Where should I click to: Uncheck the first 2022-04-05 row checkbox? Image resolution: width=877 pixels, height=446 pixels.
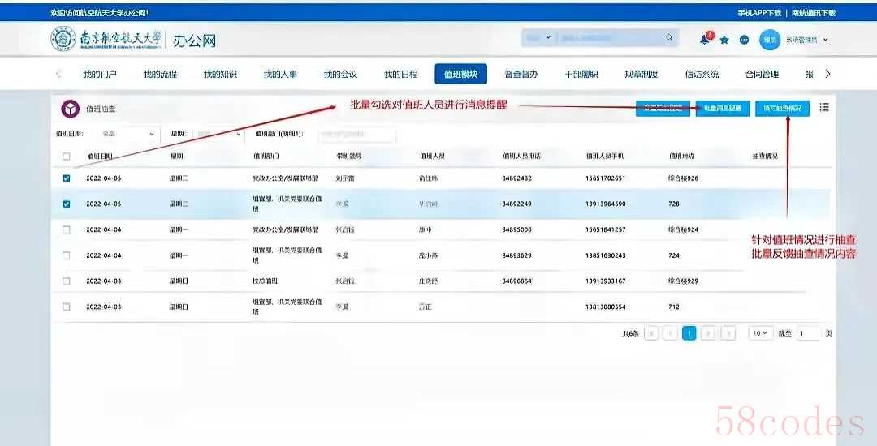[x=67, y=178]
